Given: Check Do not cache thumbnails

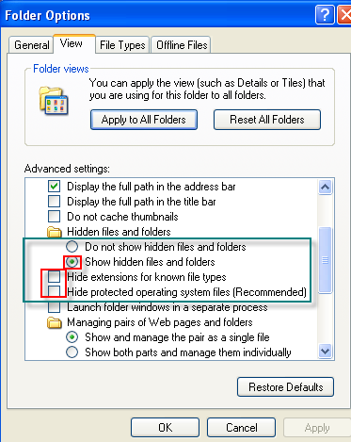Looking at the screenshot, I should point(54,217).
